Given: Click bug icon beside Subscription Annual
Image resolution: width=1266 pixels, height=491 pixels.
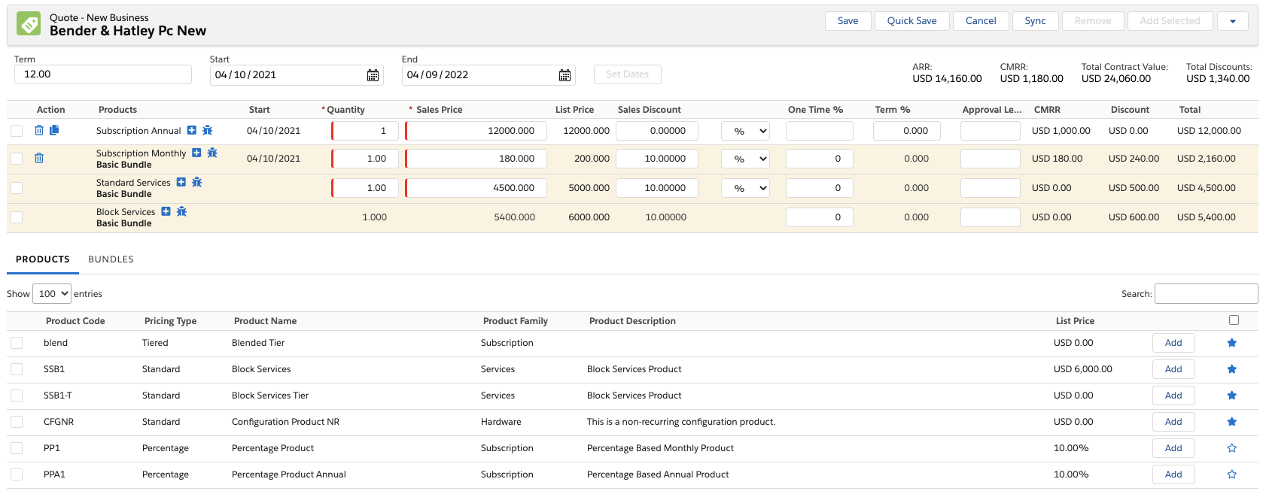Looking at the screenshot, I should point(208,130).
